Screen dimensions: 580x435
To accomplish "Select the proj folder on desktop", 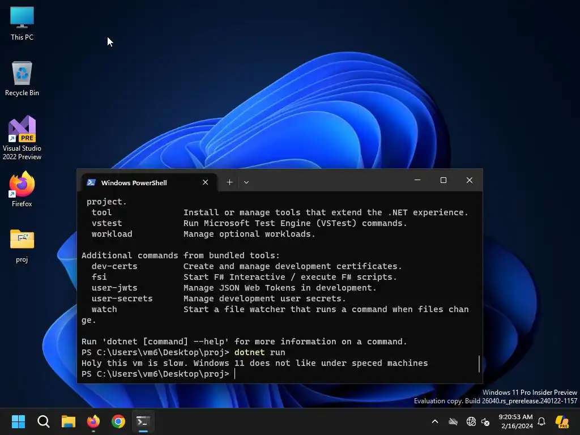I will (x=22, y=246).
